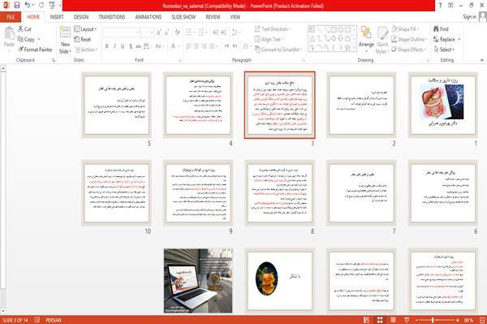
Task: Click the Cut scissors icon
Action: pyautogui.click(x=20, y=29)
